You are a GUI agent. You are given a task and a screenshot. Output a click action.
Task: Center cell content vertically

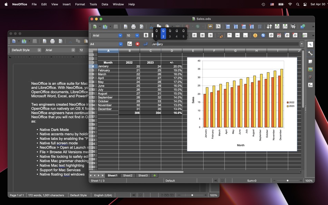[238, 35]
